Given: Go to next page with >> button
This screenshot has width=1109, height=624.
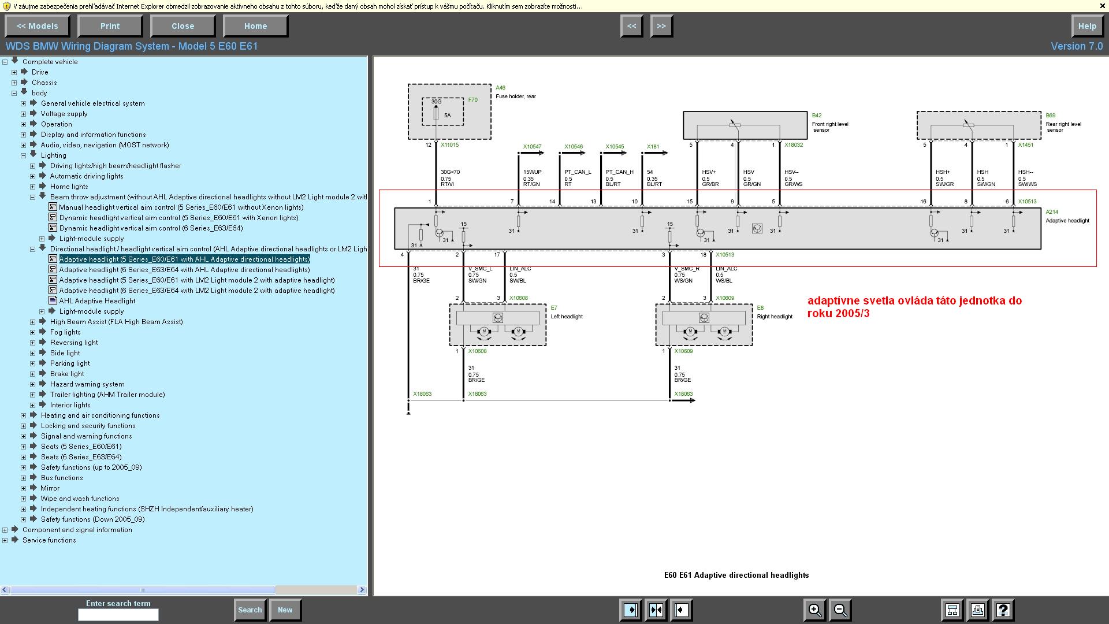Looking at the screenshot, I should [661, 26].
